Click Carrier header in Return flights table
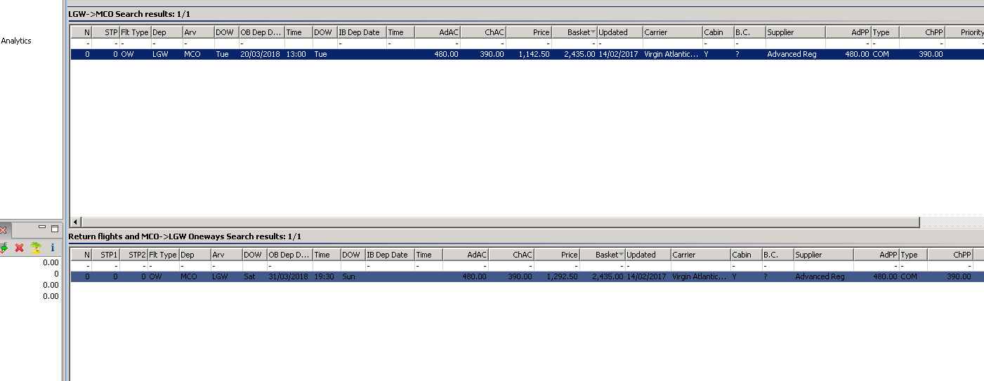 click(x=700, y=255)
